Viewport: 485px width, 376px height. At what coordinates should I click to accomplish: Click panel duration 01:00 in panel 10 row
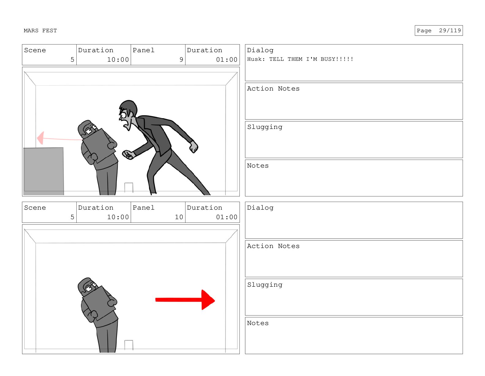212,212
